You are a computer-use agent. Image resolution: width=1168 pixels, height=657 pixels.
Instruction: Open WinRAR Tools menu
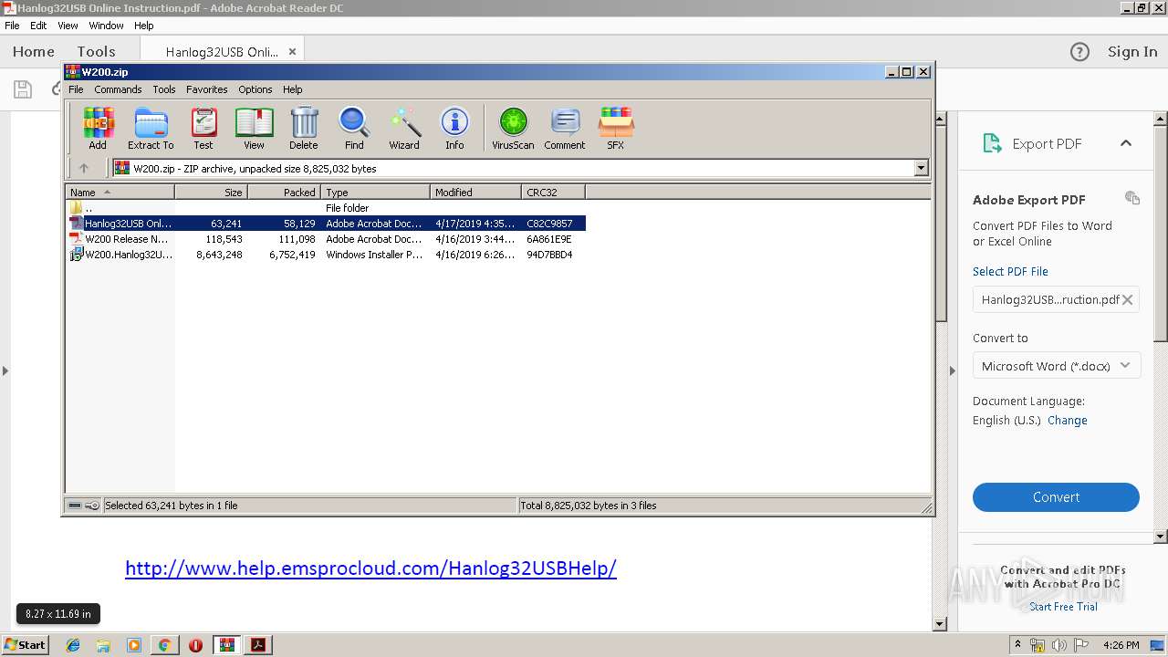164,89
